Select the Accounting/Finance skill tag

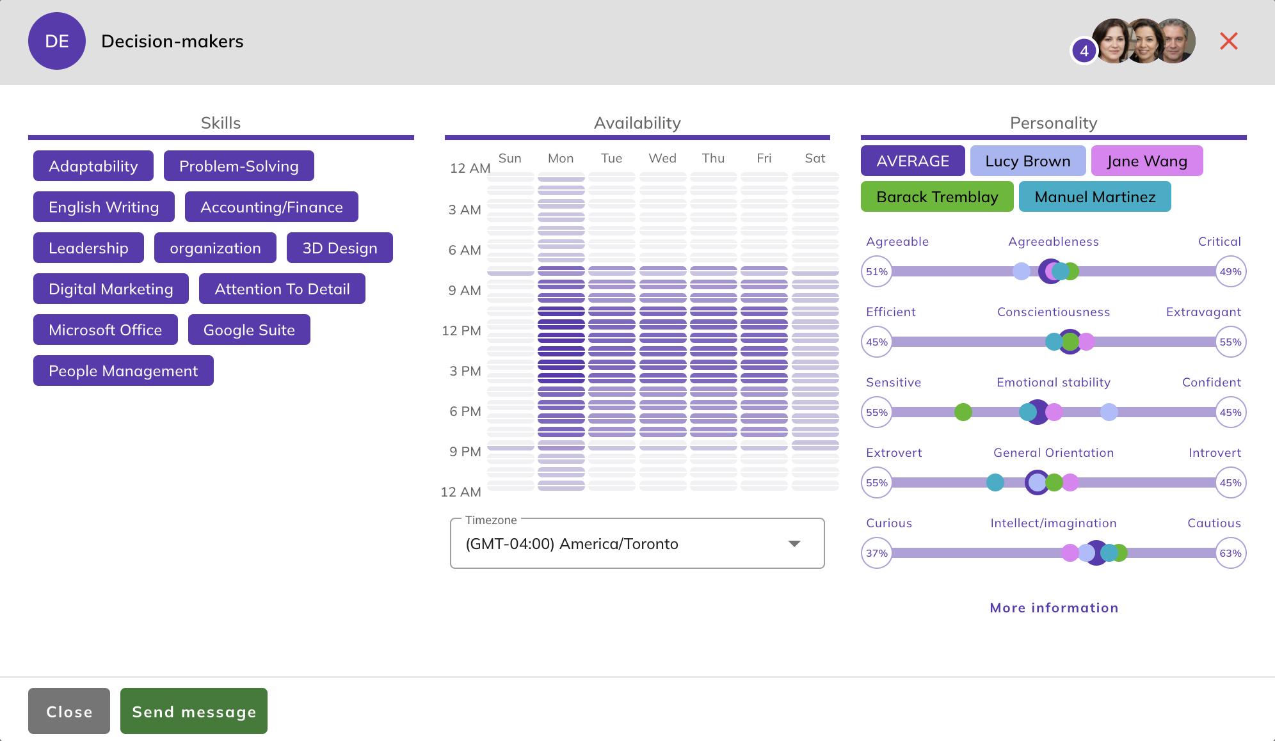(271, 207)
